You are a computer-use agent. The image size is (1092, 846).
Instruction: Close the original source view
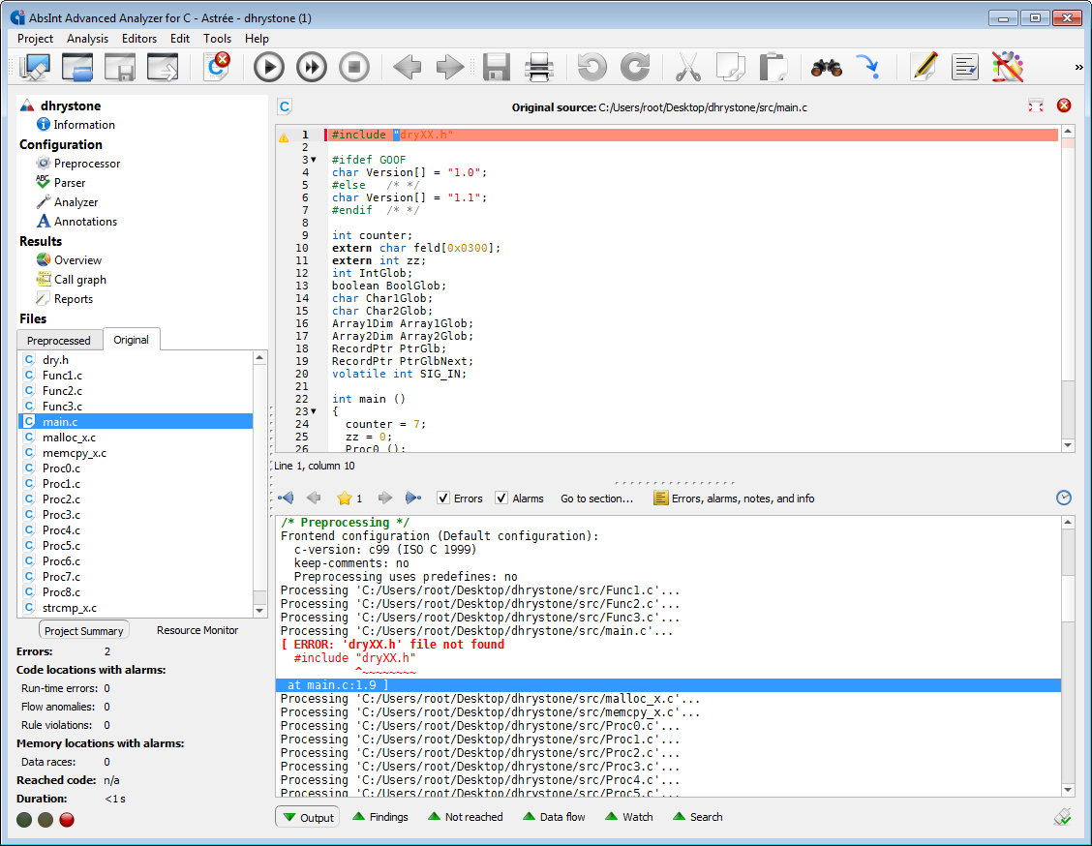pyautogui.click(x=1064, y=106)
